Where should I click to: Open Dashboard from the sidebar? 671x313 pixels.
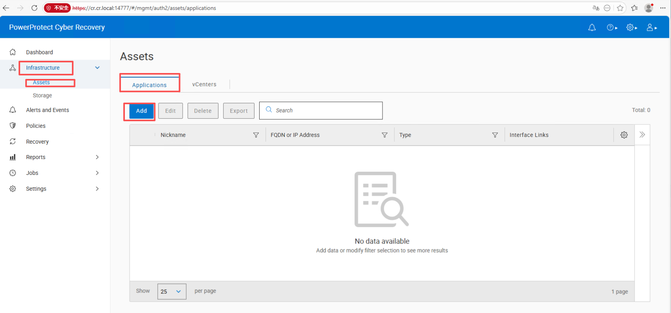[x=40, y=52]
